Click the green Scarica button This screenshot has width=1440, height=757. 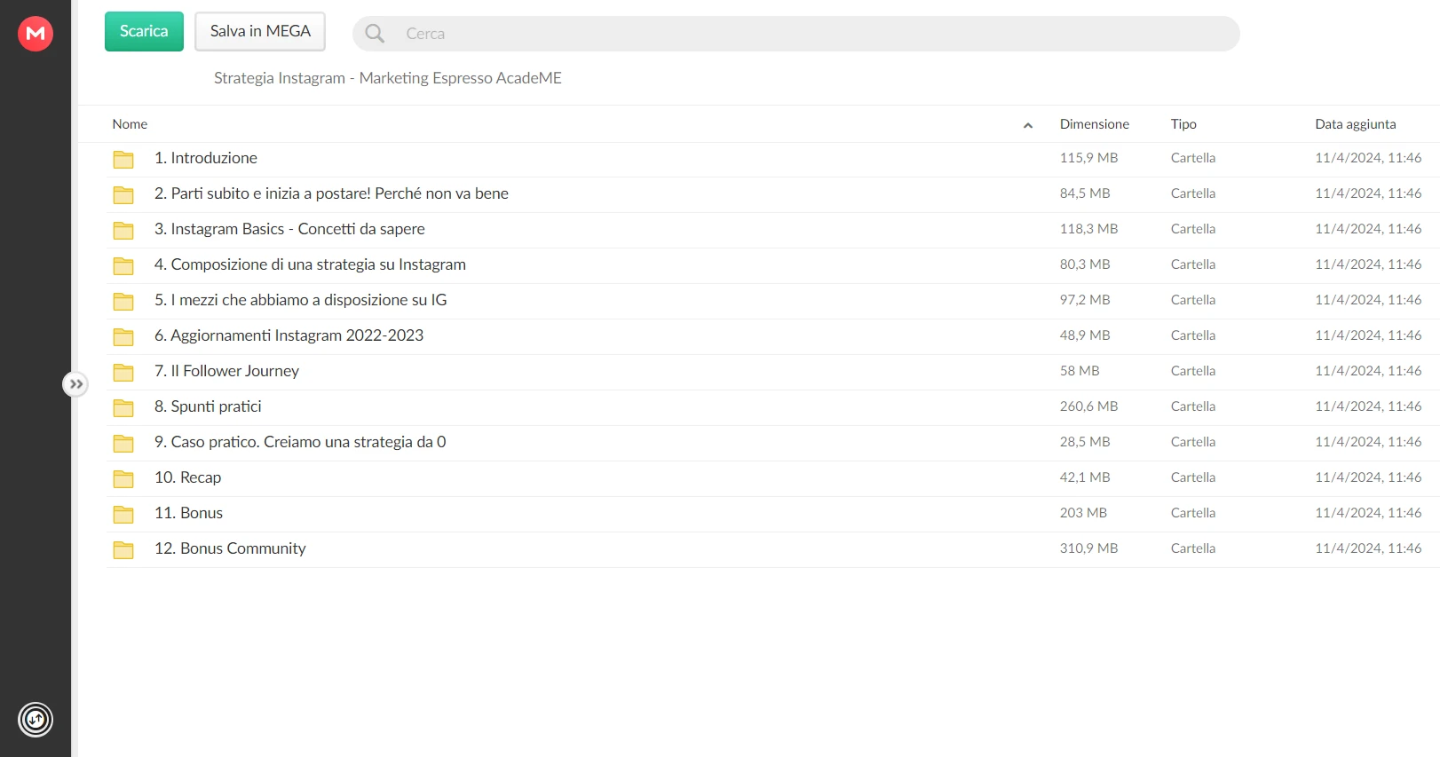144,31
